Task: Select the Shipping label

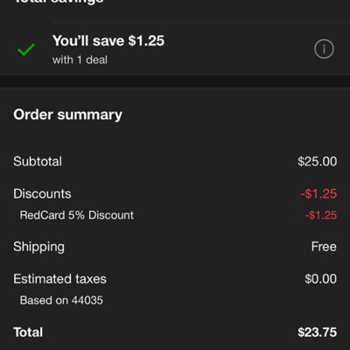Action: click(38, 247)
